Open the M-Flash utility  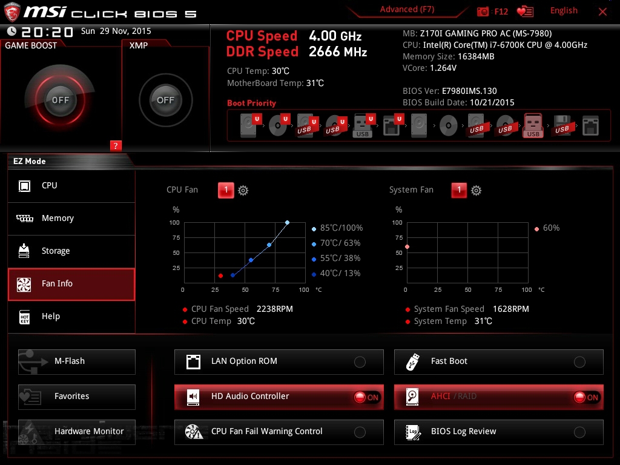77,361
